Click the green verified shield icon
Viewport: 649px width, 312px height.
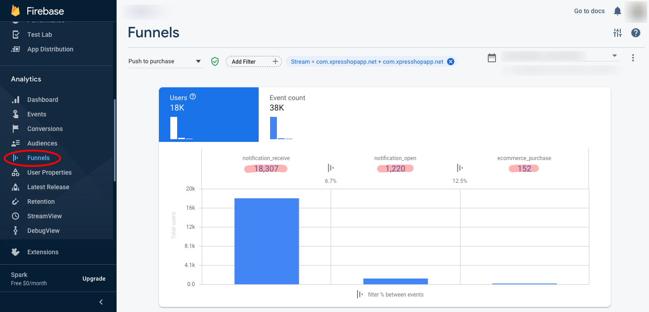pyautogui.click(x=215, y=61)
